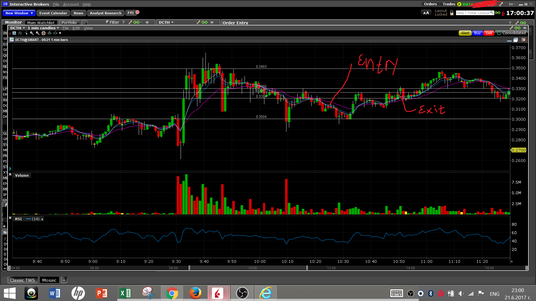Open font size adjustment AA button

pyautogui.click(x=426, y=13)
